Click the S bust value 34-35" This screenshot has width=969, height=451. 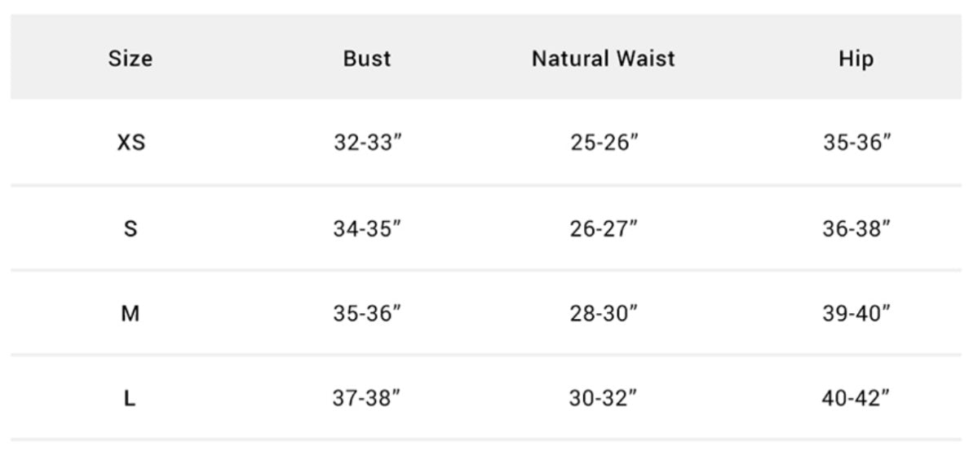367,229
